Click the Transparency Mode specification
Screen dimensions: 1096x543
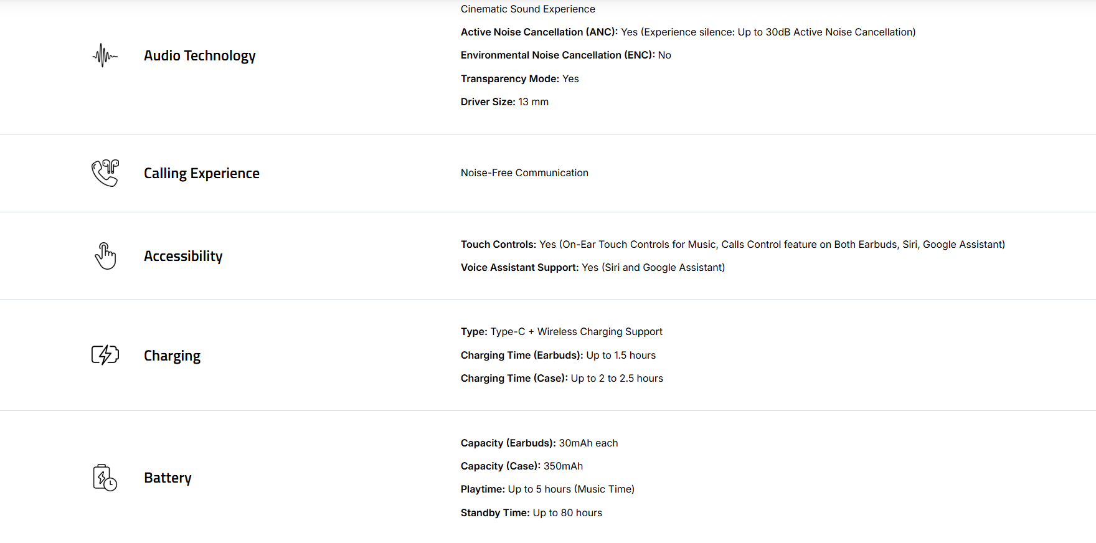click(x=519, y=78)
